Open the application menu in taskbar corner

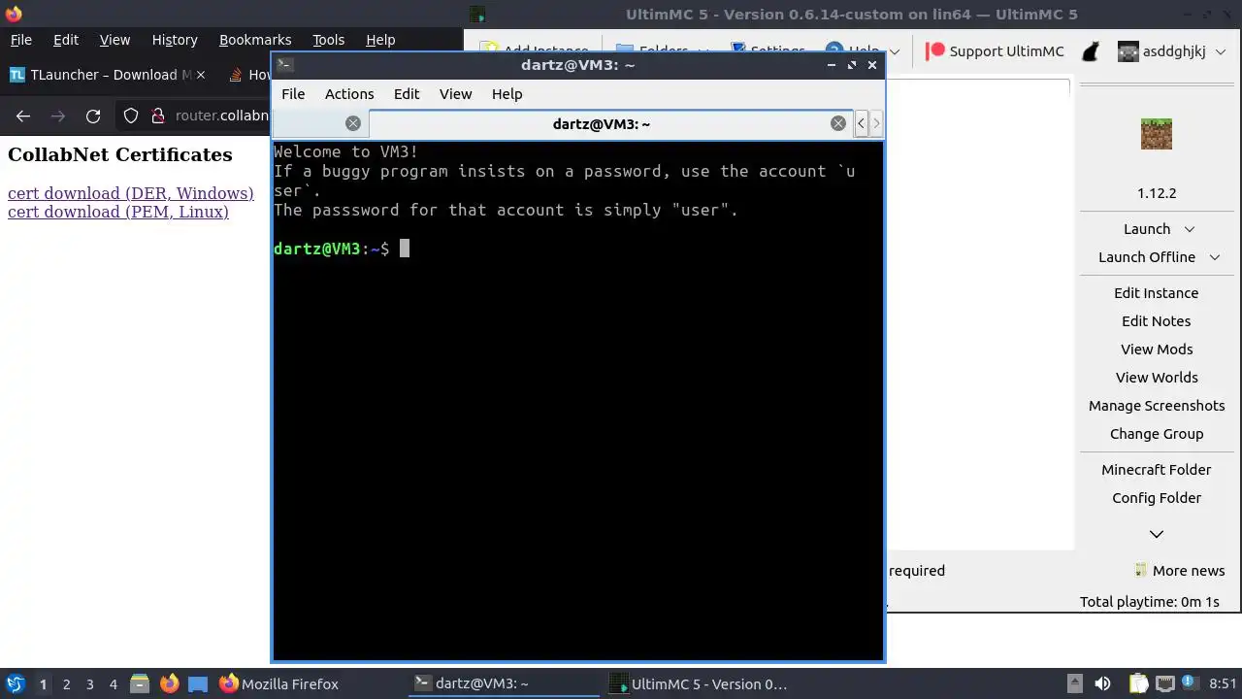pos(15,684)
